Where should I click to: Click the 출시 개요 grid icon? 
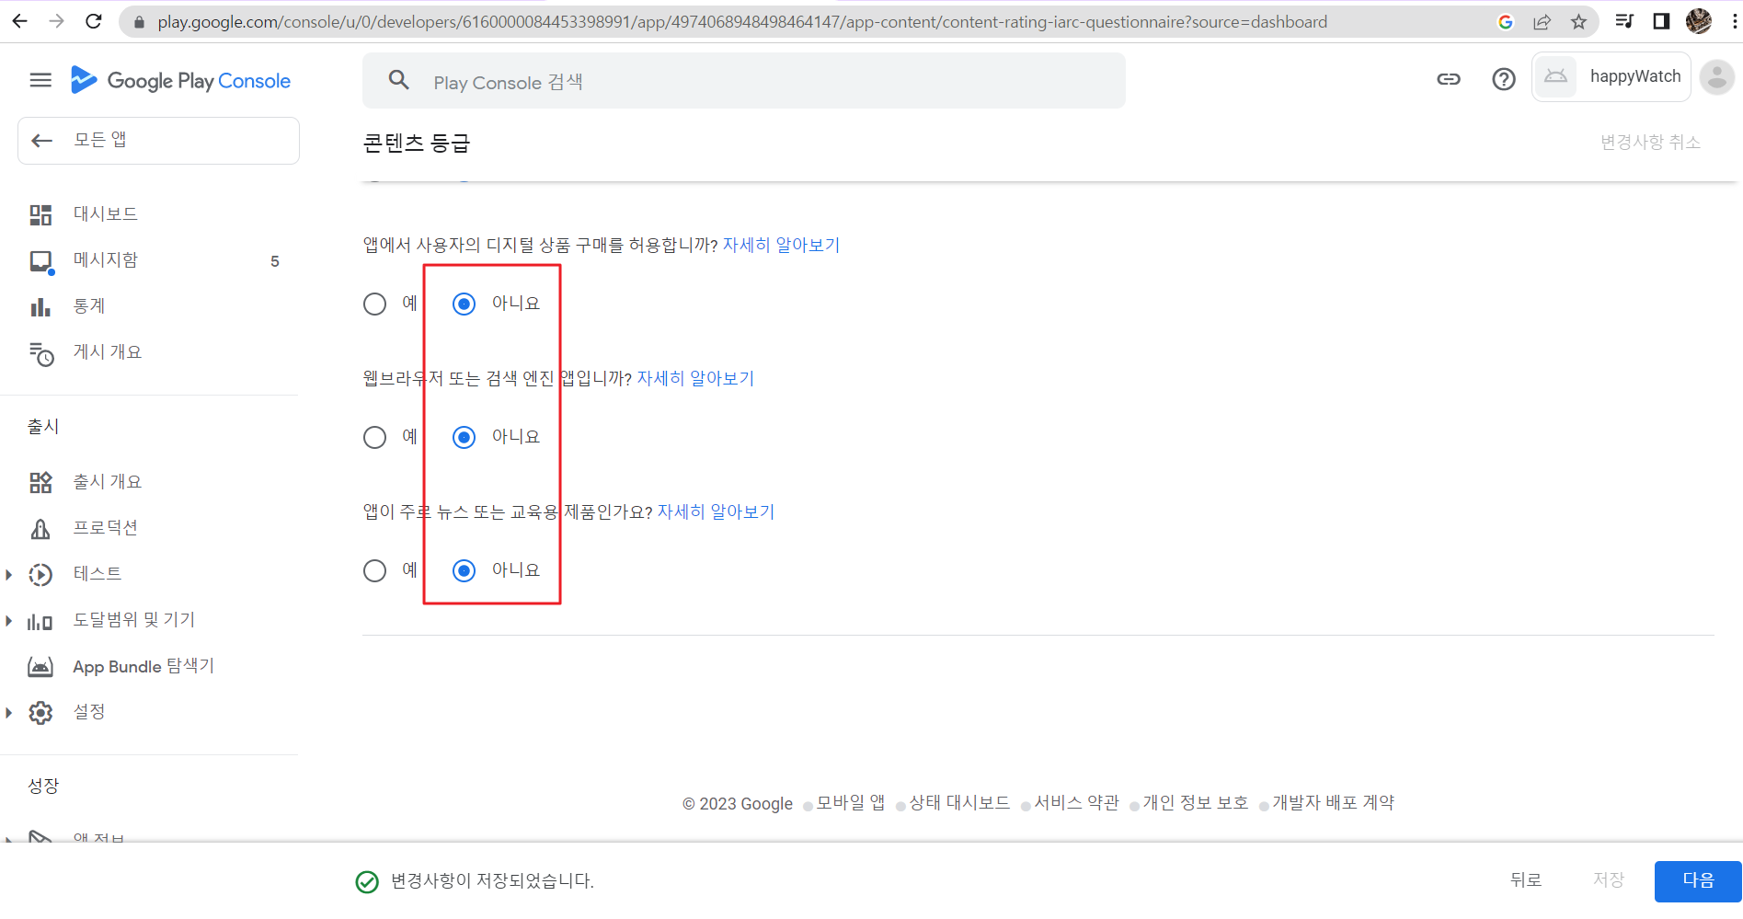40,482
